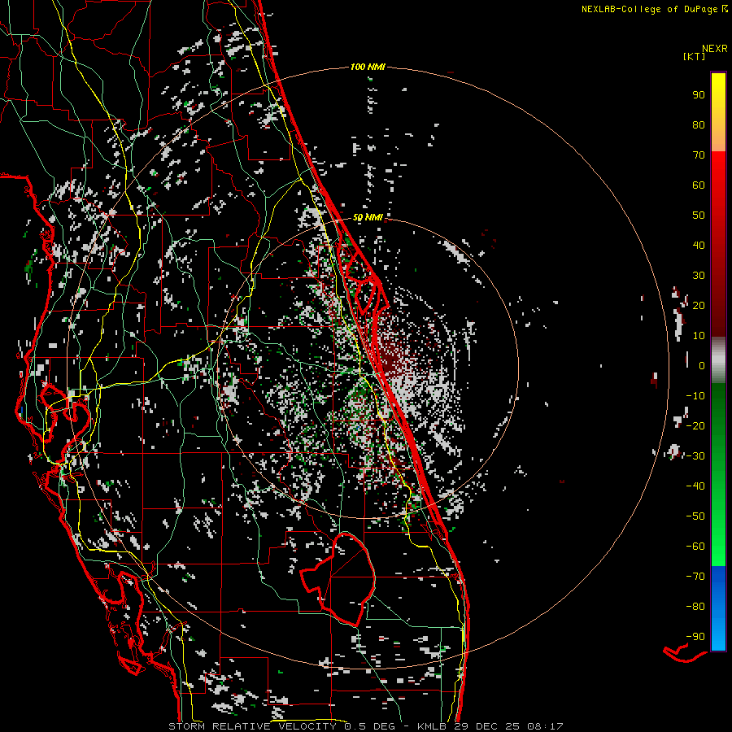This screenshot has width=732, height=732.
Task: Click the NEXR label above the color scale
Action: click(714, 47)
